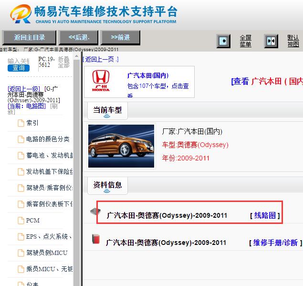Click 返回上一页 link

[101, 59]
